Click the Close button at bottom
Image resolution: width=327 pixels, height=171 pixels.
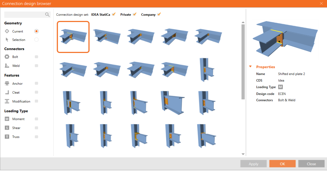point(311,164)
